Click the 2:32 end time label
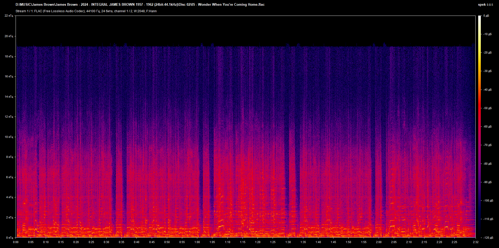This screenshot has height=248, width=499. (x=476, y=242)
